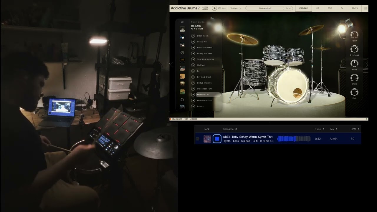The width and height of the screenshot is (377, 212).
Task: Click the hip hop tag on the sample
Action: 246,141
